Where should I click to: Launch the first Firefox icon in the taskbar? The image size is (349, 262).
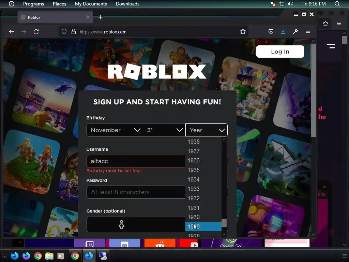[15, 256]
